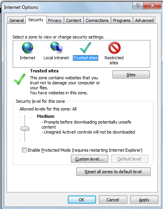Open the Privacy tab
This screenshot has width=163, height=209.
(55, 20)
